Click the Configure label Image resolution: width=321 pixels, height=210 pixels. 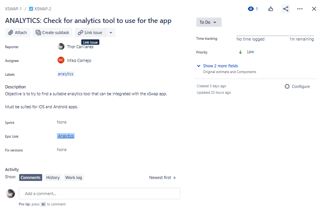(301, 86)
